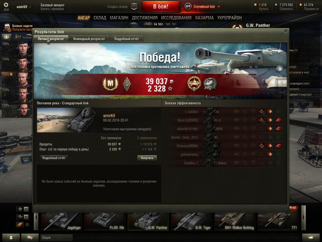Start battle with В бой! button
The image size is (322, 242).
(161, 7)
